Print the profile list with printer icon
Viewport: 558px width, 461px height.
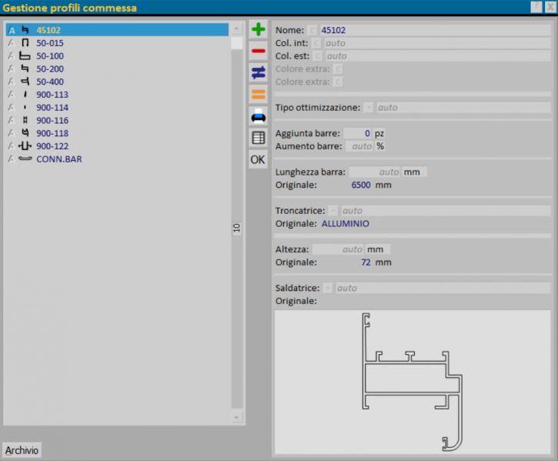(x=258, y=116)
